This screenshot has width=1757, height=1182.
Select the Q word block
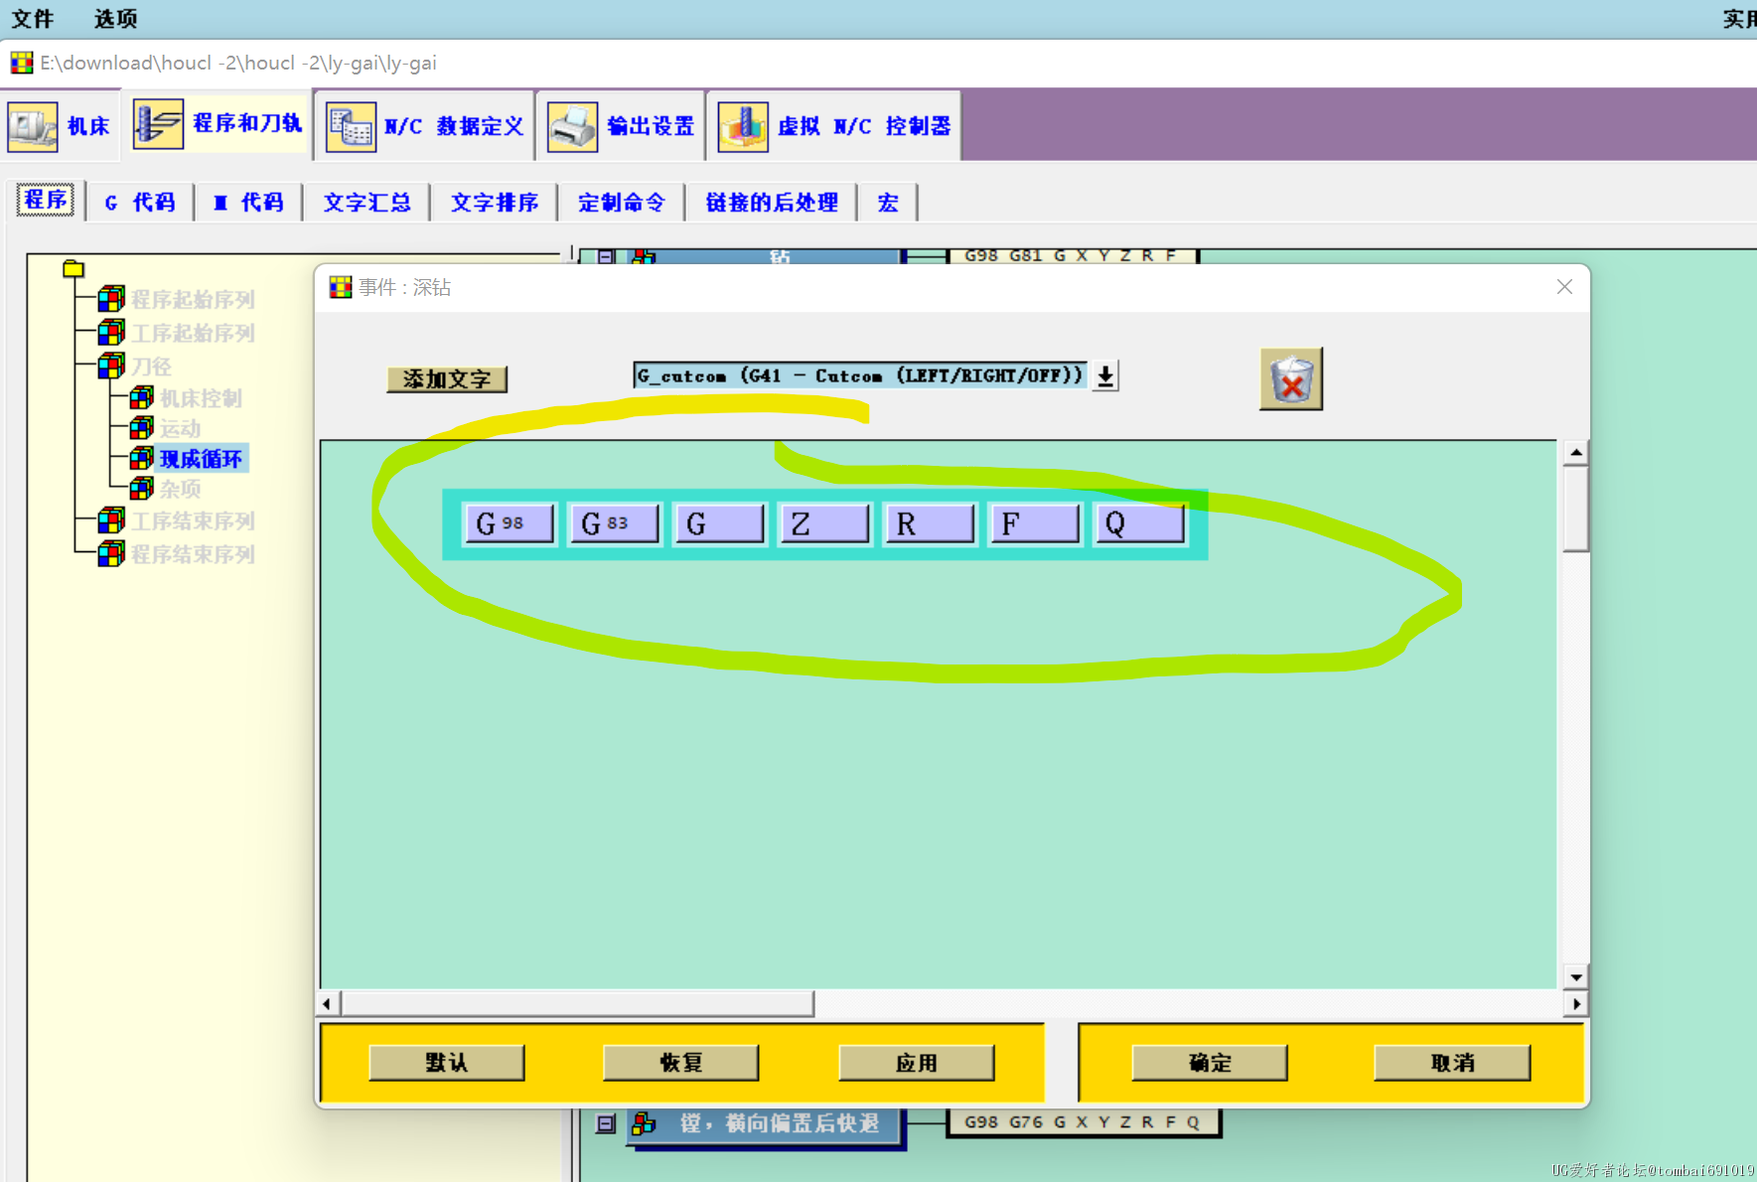1140,523
